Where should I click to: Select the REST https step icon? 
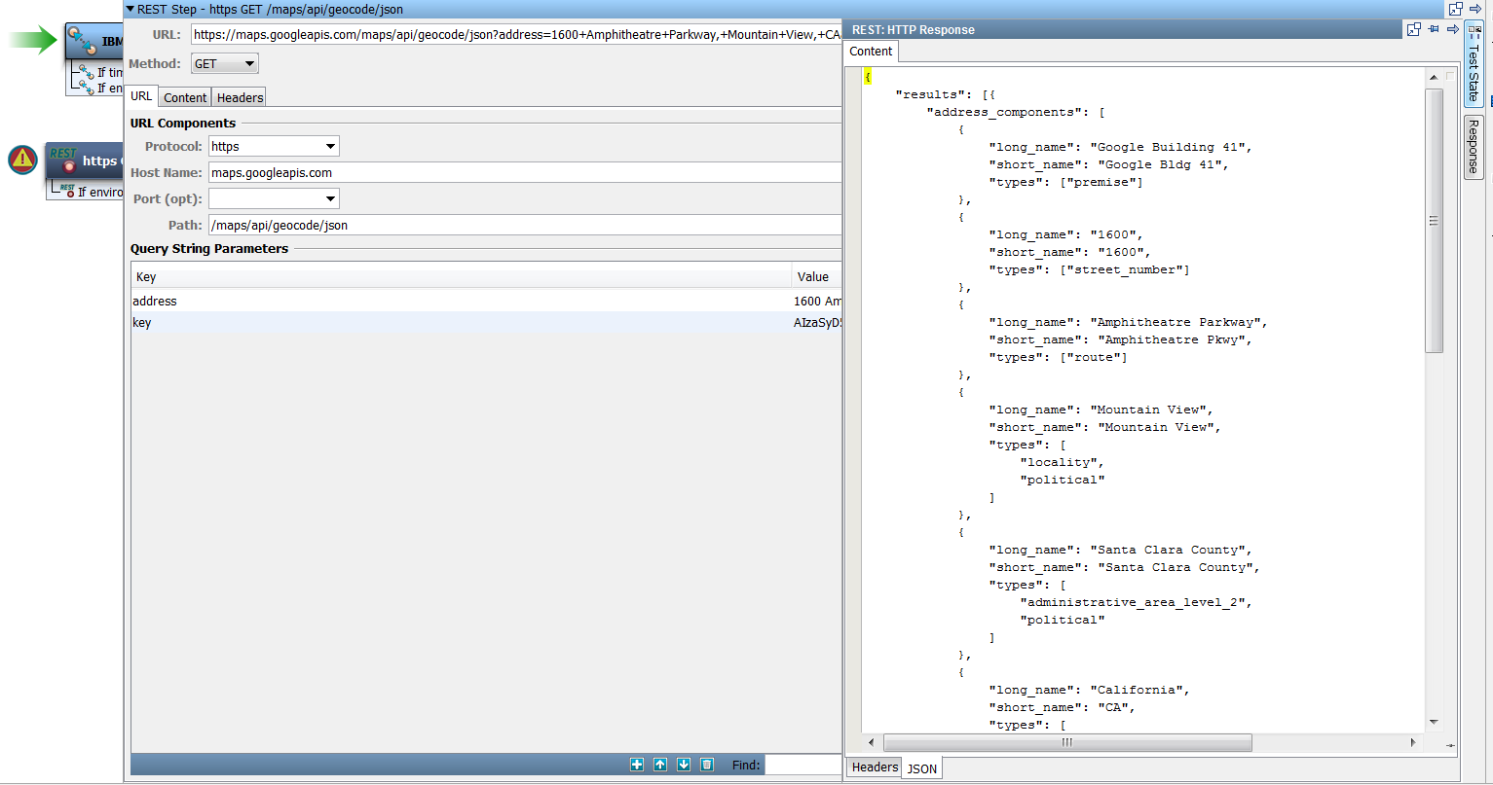click(64, 160)
